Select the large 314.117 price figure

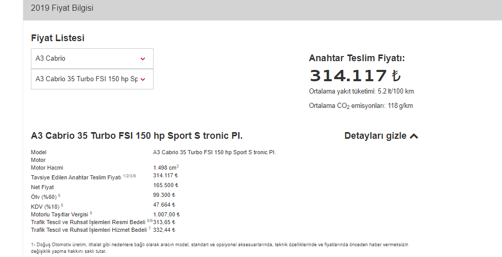(348, 76)
